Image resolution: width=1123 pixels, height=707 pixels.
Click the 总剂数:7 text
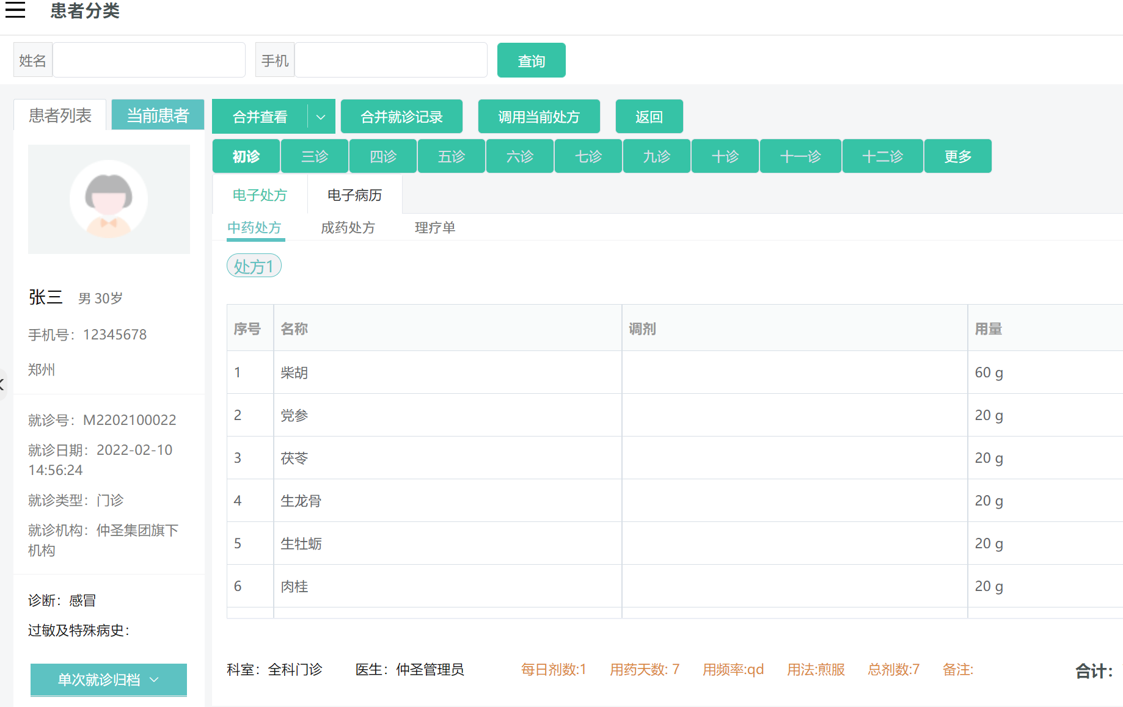(893, 670)
